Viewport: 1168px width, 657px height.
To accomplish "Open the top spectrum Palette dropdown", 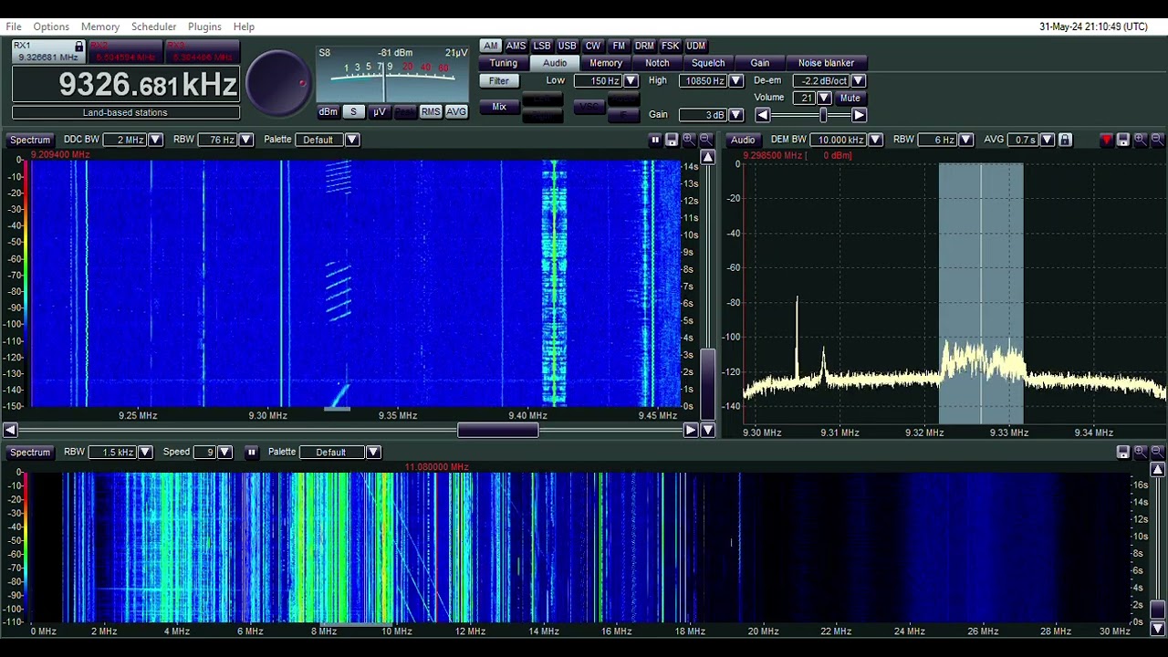I will click(352, 140).
